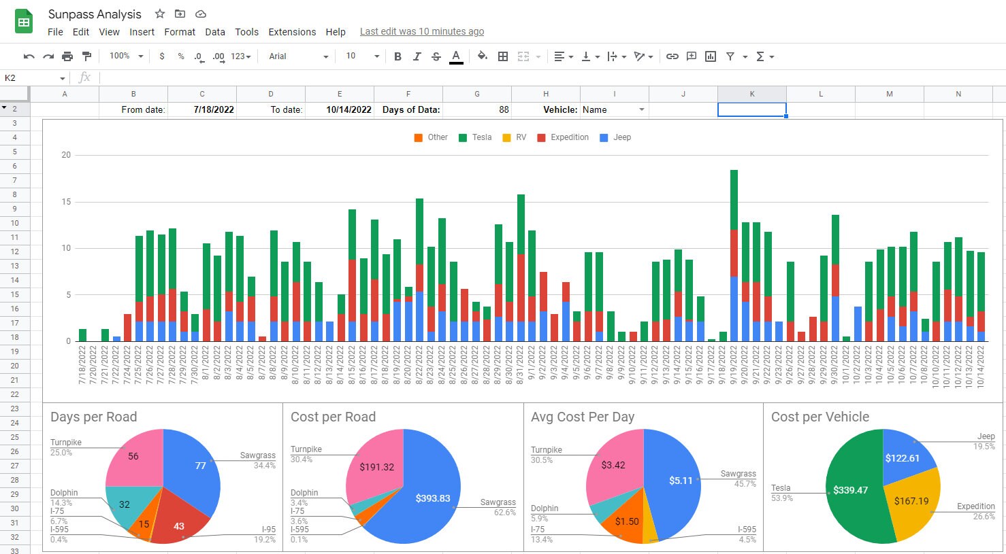Apply the Paint format tool
Screen dimensions: 1006x554
pos(86,56)
